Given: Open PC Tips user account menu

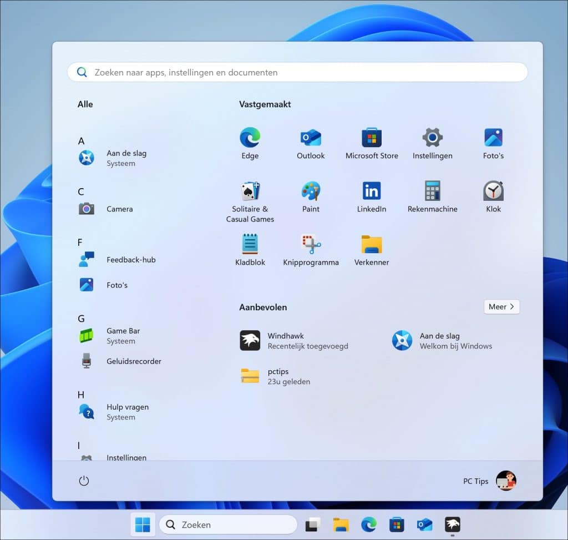Looking at the screenshot, I should pos(490,481).
